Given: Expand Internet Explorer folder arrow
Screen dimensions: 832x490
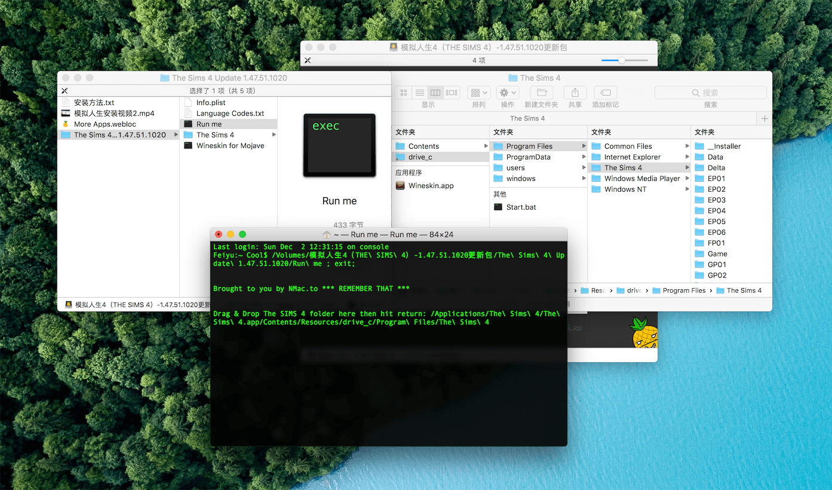Looking at the screenshot, I should [x=687, y=157].
